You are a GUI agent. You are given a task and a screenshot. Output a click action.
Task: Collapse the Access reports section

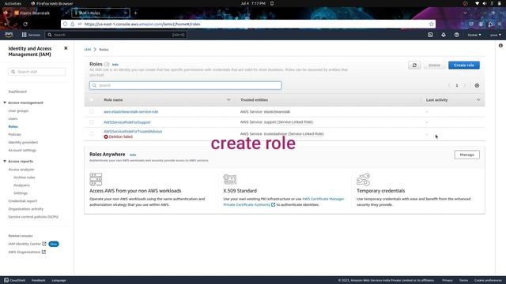click(x=5, y=161)
